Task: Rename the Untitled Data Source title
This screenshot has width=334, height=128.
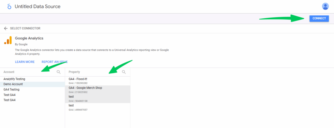Action: [38, 7]
